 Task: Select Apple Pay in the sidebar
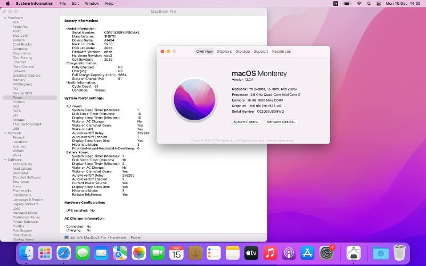coord(20,27)
